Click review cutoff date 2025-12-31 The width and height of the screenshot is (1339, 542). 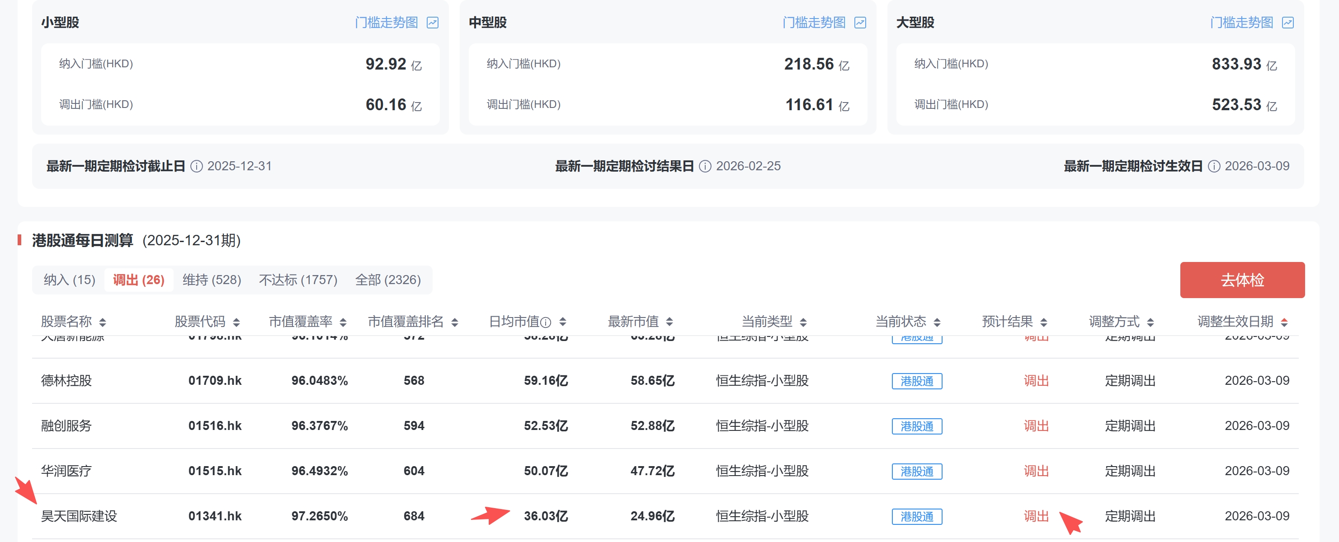240,167
